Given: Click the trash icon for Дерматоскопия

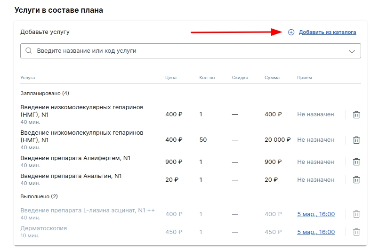Looking at the screenshot, I should [x=356, y=232].
